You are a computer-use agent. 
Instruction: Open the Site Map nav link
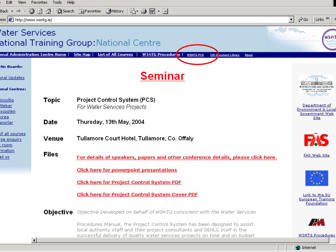pos(82,54)
